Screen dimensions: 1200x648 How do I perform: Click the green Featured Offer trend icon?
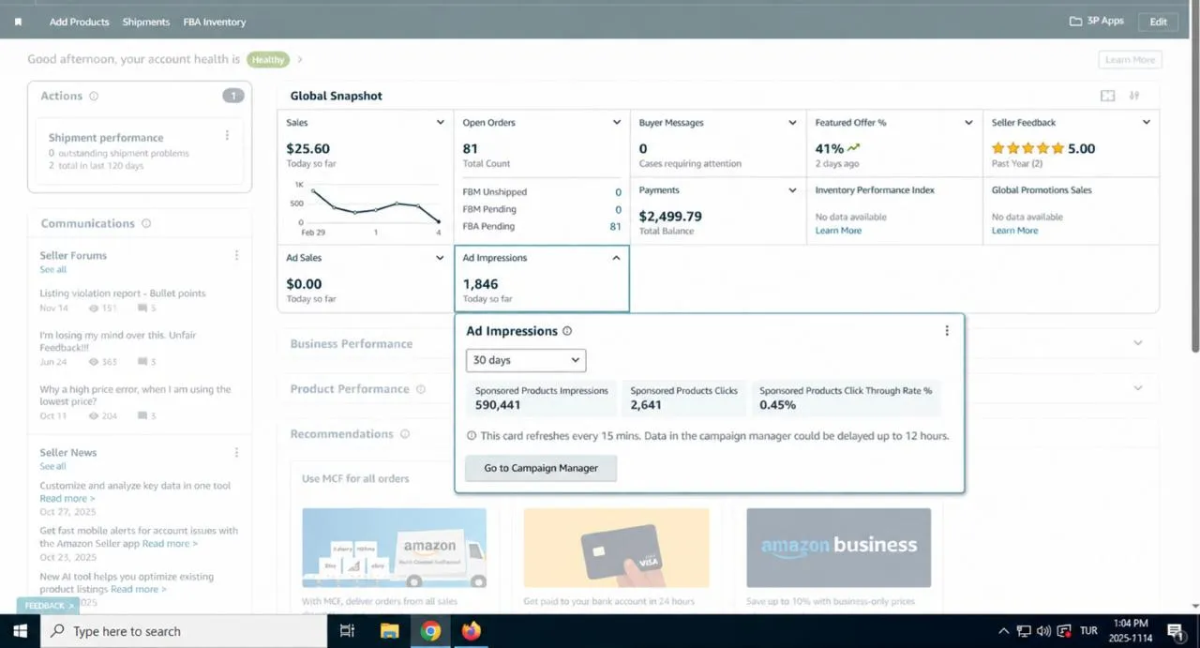click(x=854, y=148)
